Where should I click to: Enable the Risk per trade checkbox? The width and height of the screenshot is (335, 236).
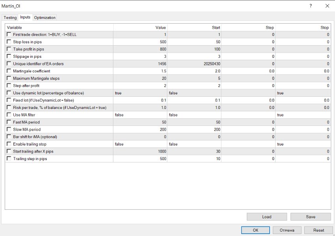(9, 107)
